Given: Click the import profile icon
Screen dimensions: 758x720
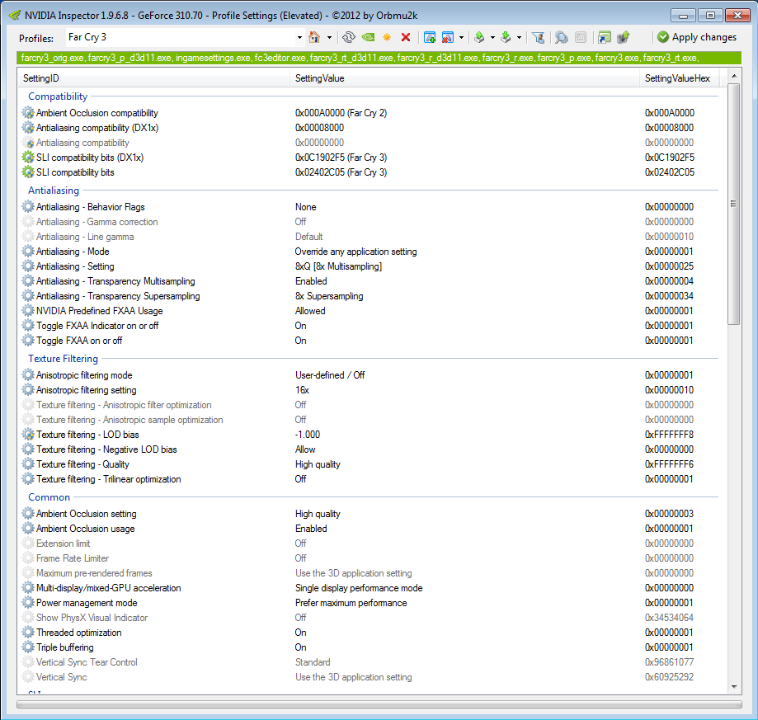Looking at the screenshot, I should point(506,37).
